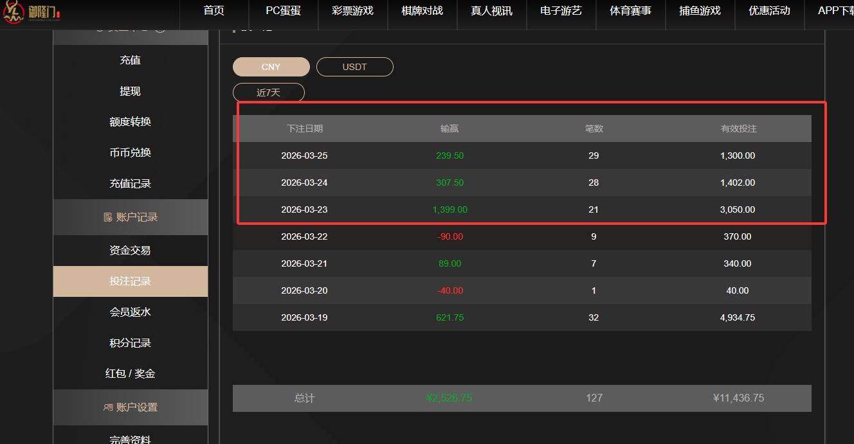The width and height of the screenshot is (854, 444).
Task: Expand the 账户设置 menu group
Action: coord(130,407)
